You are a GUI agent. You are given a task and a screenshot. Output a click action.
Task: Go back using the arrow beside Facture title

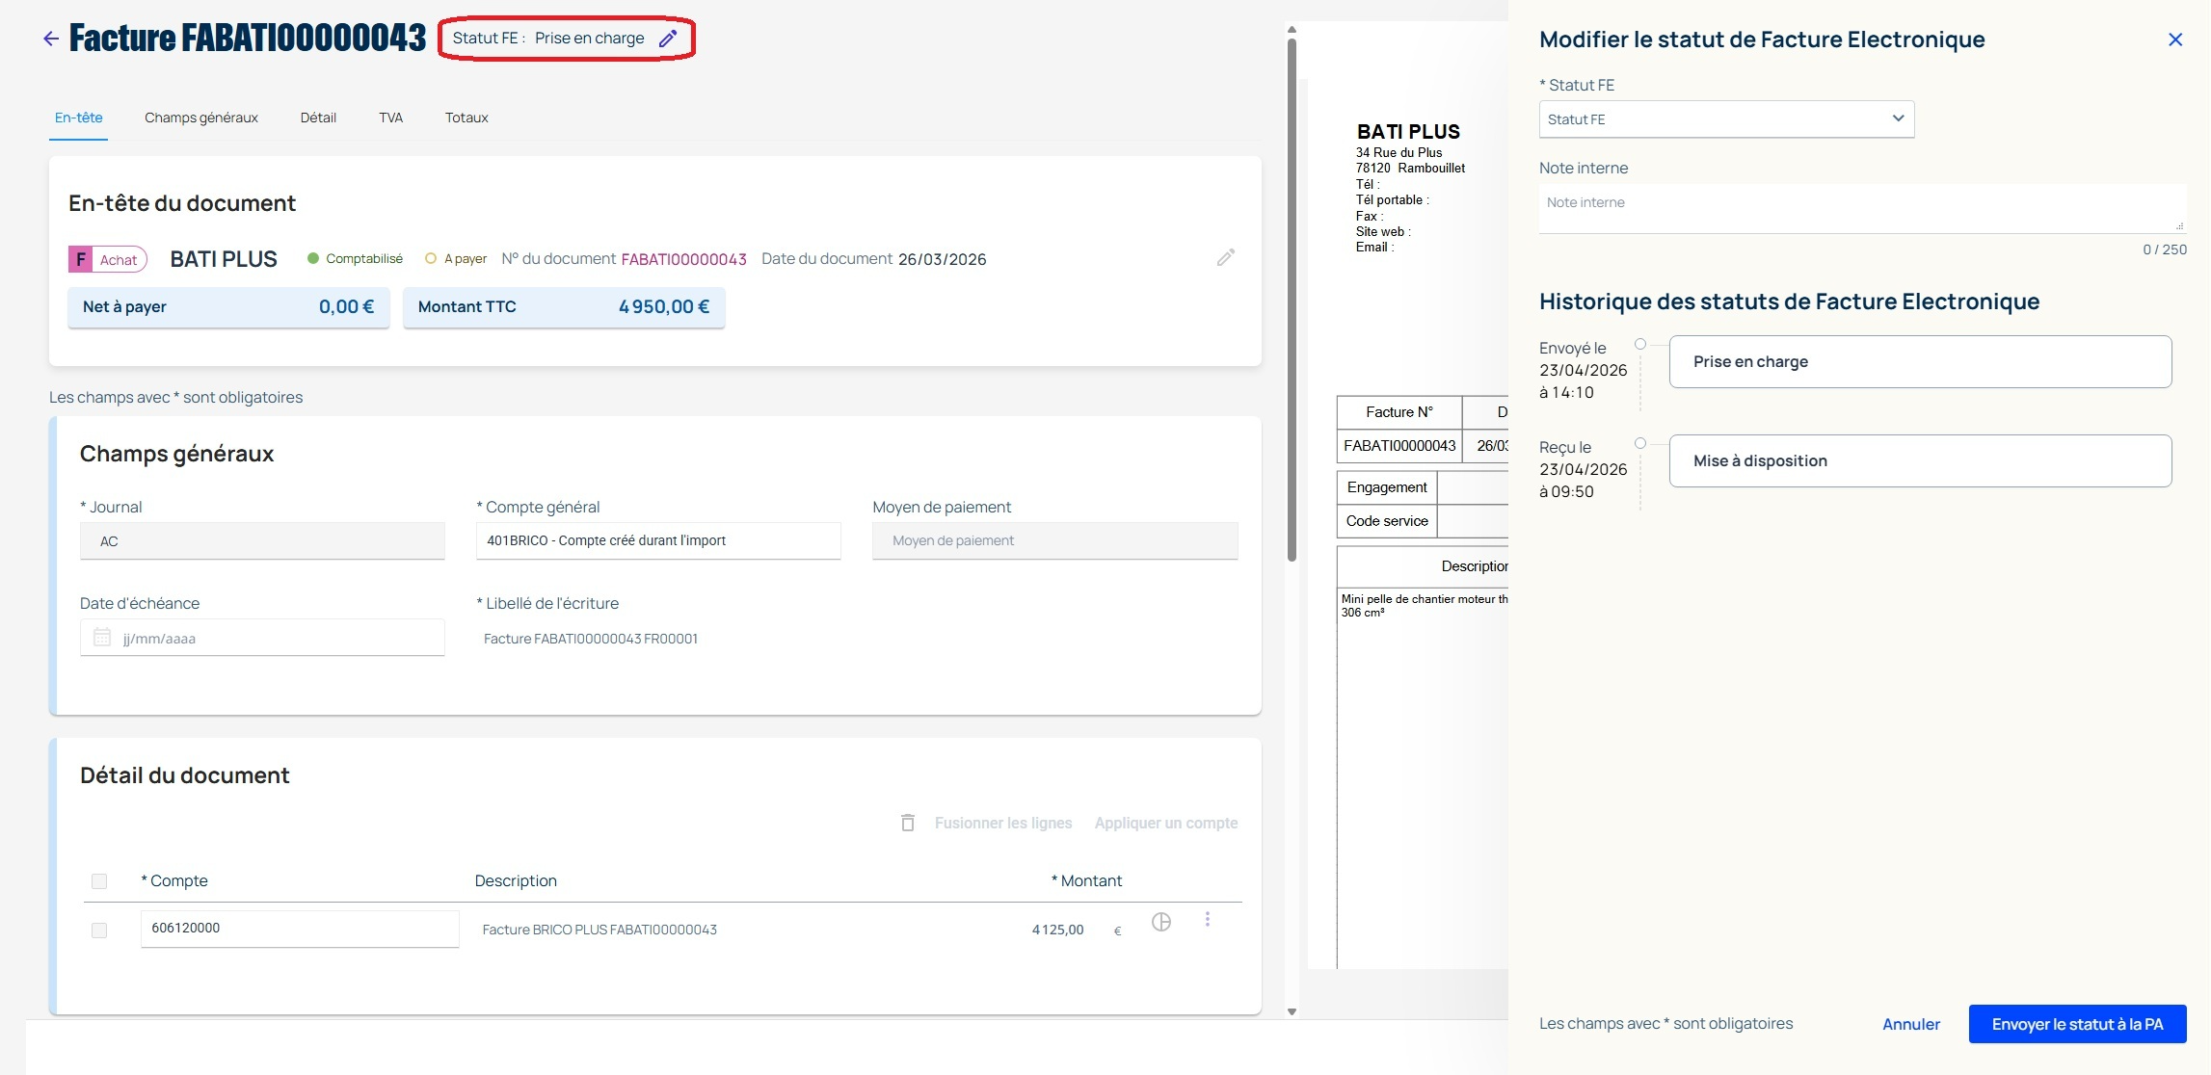(x=51, y=39)
